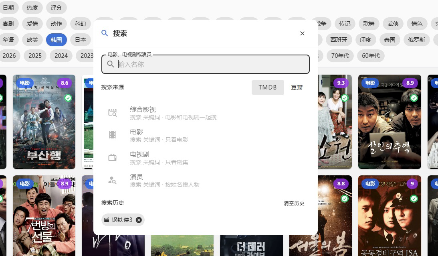Filter by 武侠 genre
This screenshot has width=438, height=256.
(x=393, y=24)
